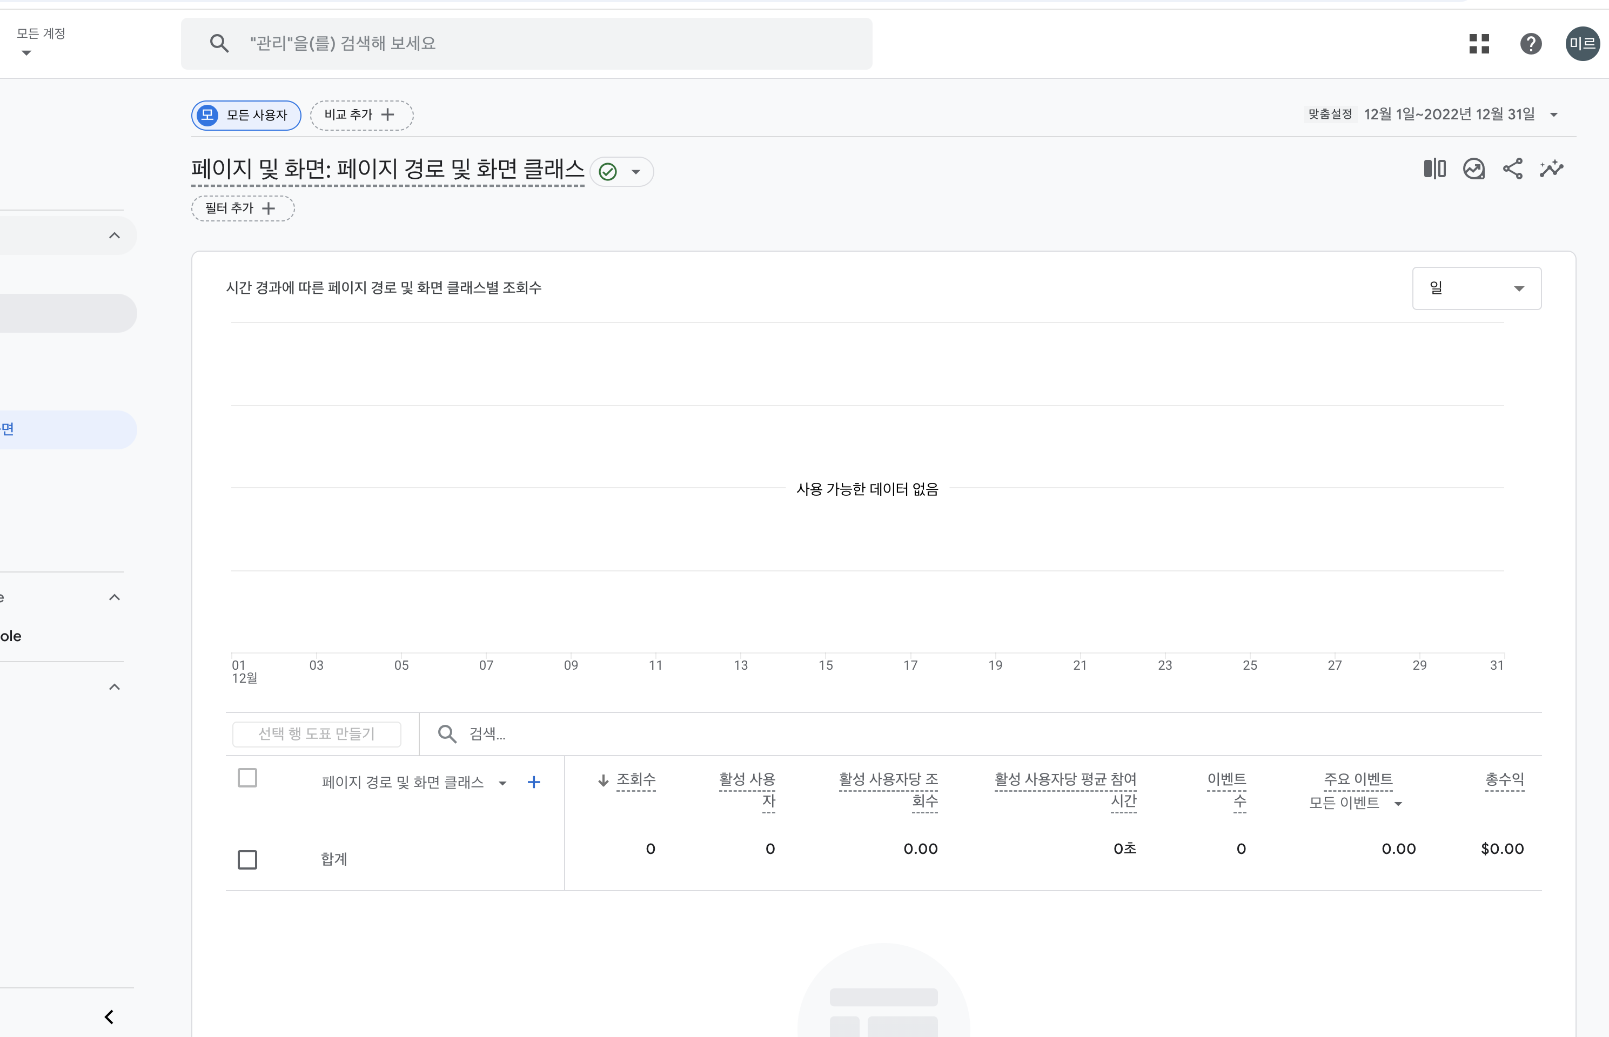Open the customize report chart icon
The width and height of the screenshot is (1609, 1037).
click(1473, 169)
